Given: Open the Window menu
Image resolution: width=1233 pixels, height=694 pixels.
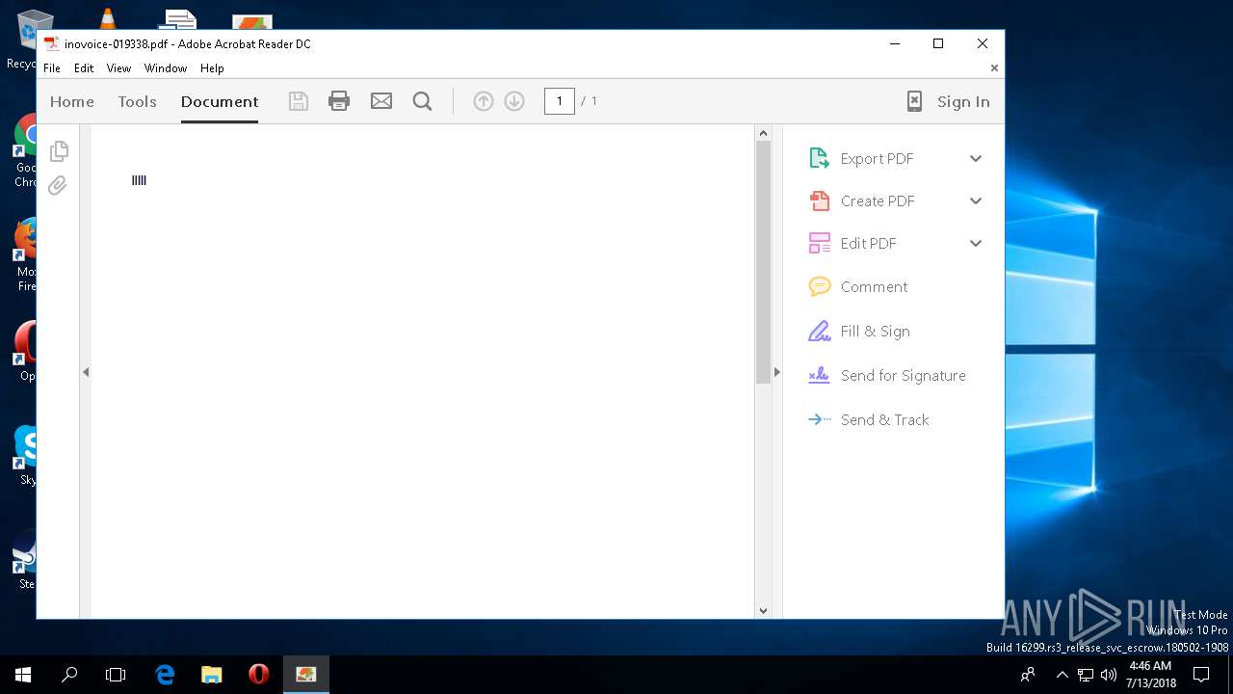Looking at the screenshot, I should 166,68.
